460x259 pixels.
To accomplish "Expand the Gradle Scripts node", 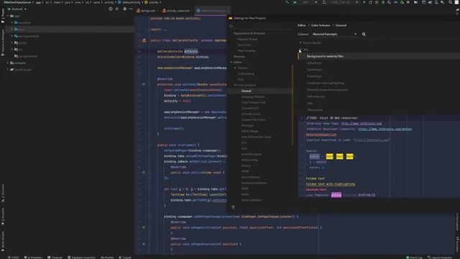I will [x=8, y=70].
